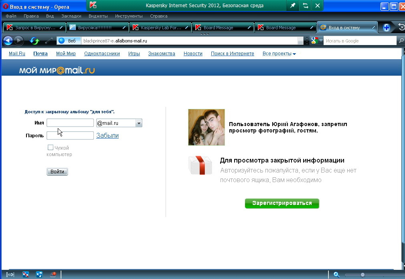Follow the Забыли password link
This screenshot has width=405, height=279.
(107, 135)
